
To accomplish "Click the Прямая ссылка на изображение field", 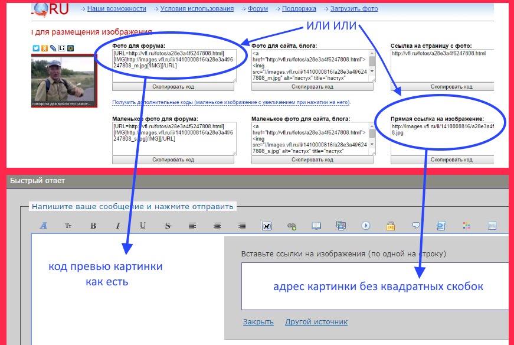I will (443, 138).
